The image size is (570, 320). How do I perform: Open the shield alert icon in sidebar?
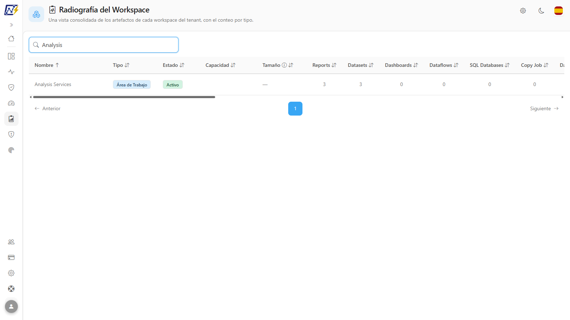(x=11, y=134)
